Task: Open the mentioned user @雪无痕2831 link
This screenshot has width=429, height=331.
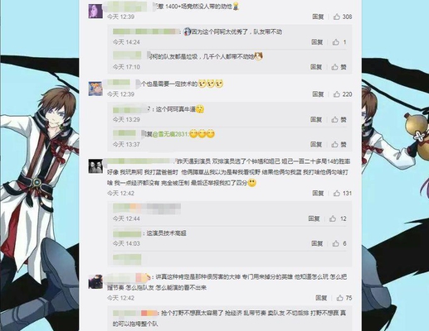Action: pos(170,134)
